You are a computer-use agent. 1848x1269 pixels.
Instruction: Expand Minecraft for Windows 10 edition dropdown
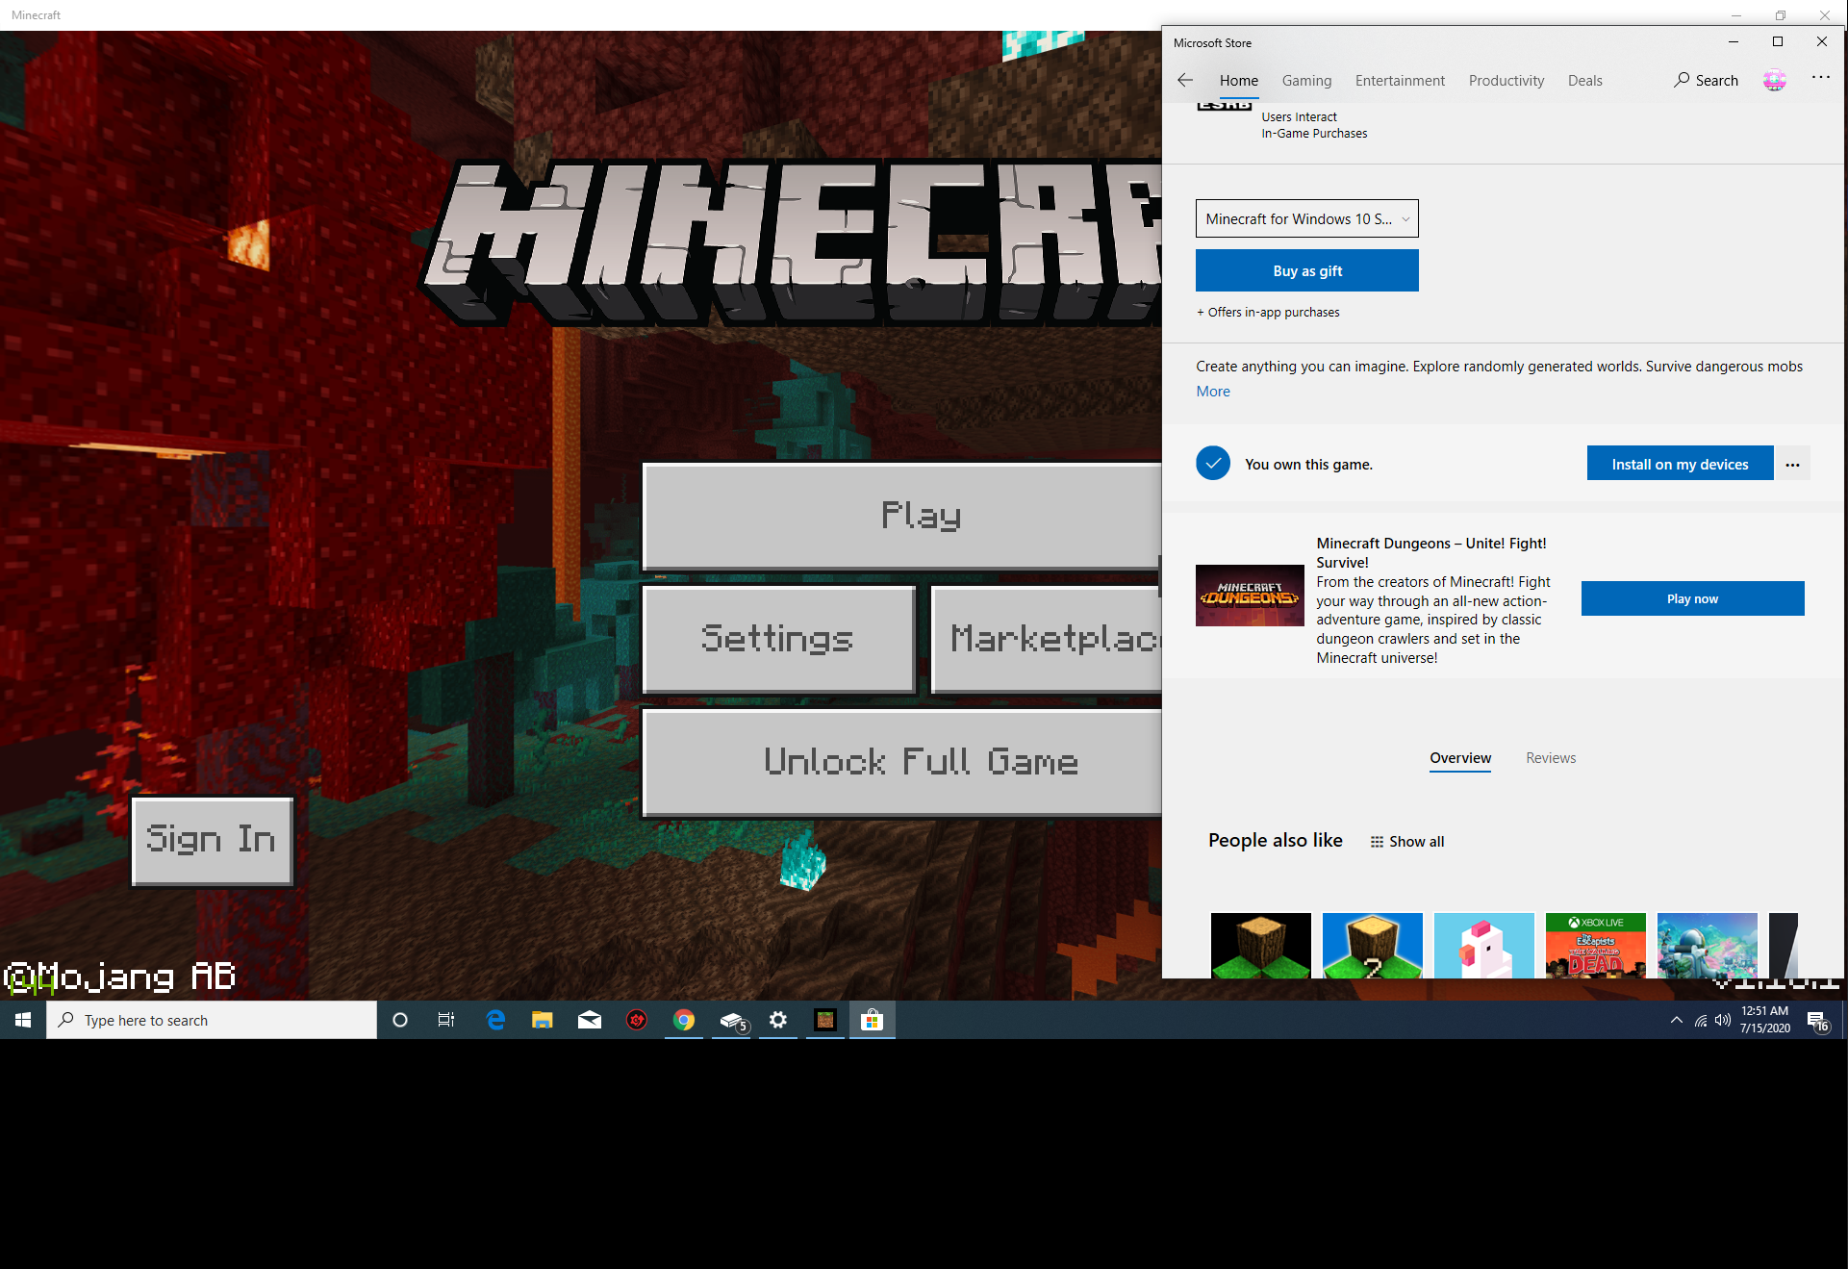click(1306, 218)
